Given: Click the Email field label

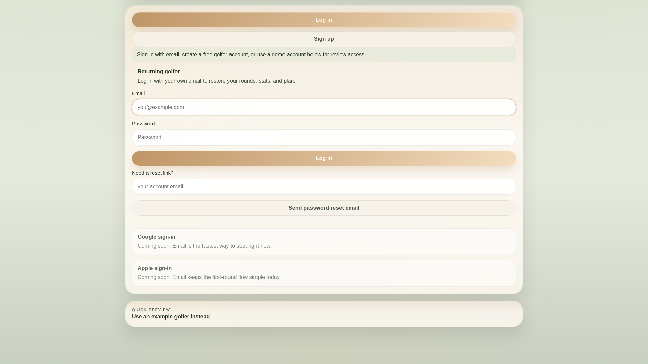Looking at the screenshot, I should tap(138, 93).
